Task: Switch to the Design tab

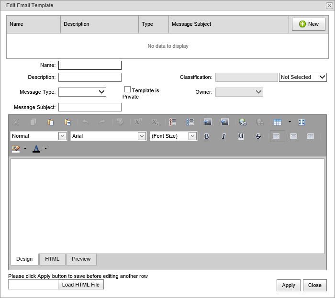Action: [x=24, y=259]
